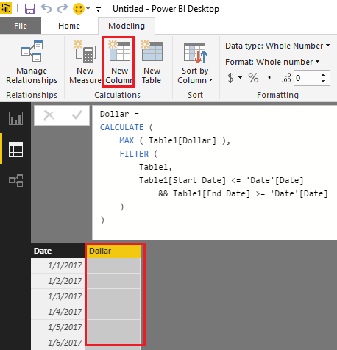The height and width of the screenshot is (350, 337).
Task: Switch to the Home tab
Action: coord(69,26)
